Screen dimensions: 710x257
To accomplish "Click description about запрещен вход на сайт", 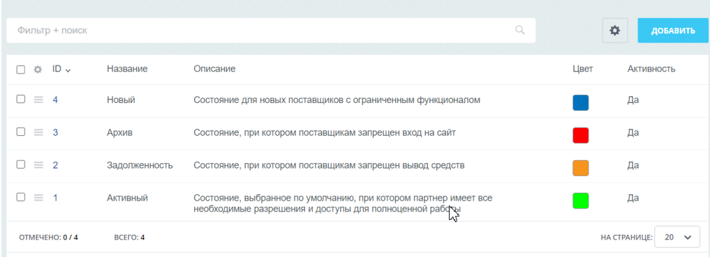I will 325,132.
